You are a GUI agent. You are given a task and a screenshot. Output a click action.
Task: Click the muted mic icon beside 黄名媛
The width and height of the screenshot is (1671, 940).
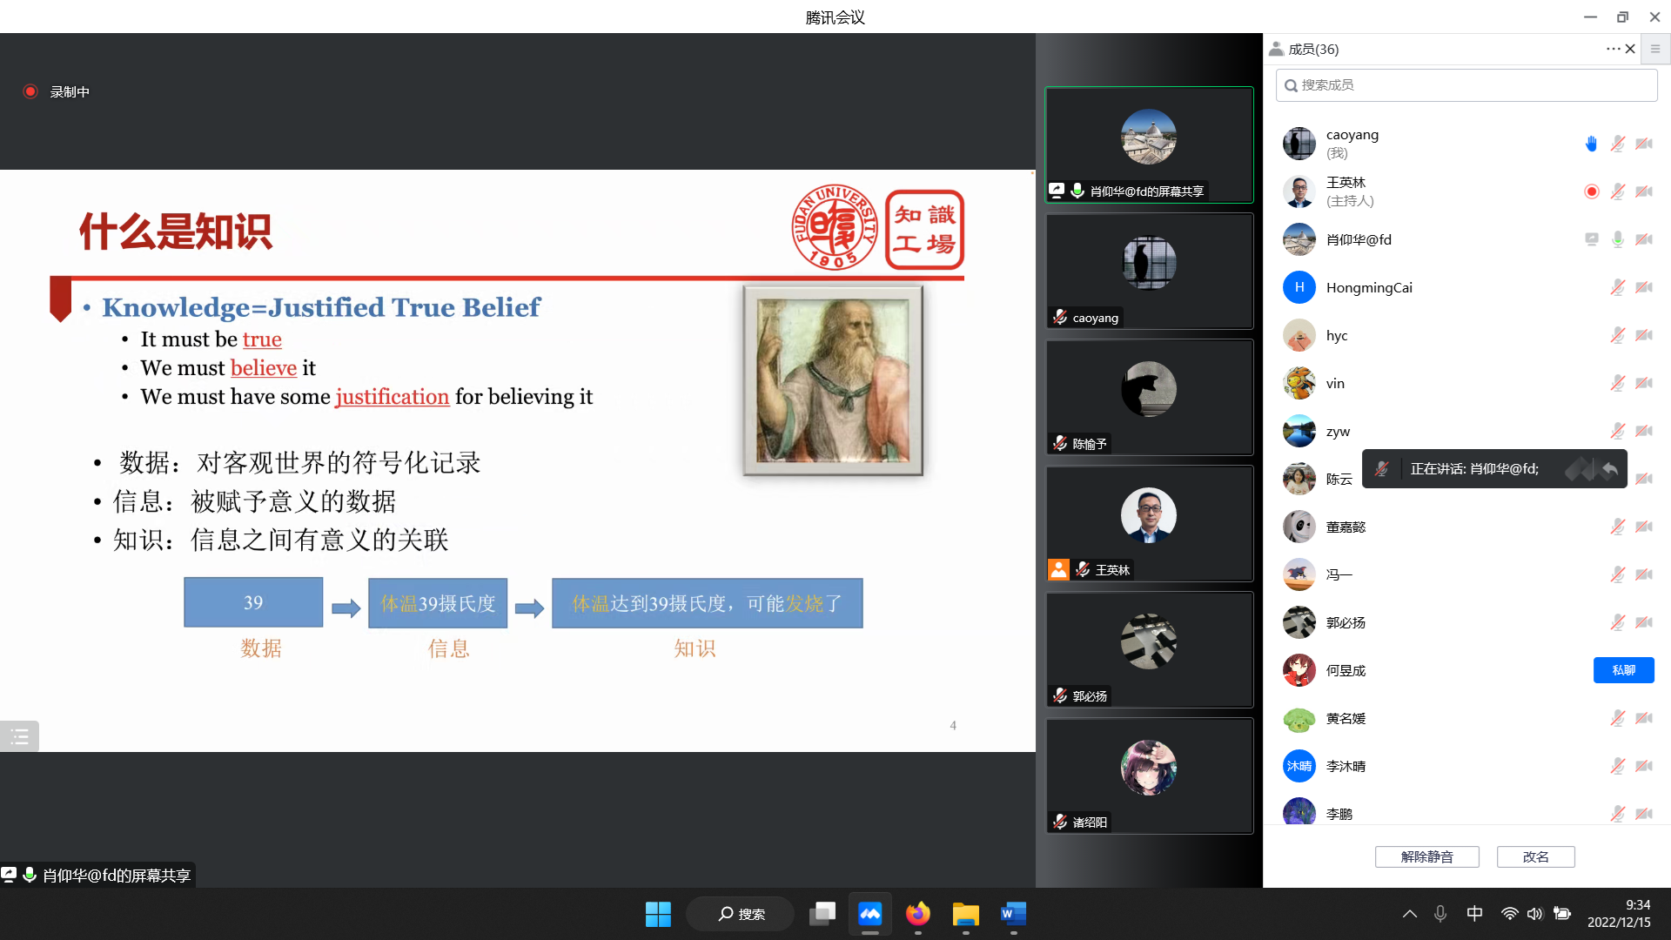1617,718
